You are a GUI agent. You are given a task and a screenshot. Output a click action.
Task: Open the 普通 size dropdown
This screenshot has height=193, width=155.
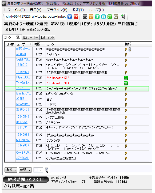click(25, 170)
